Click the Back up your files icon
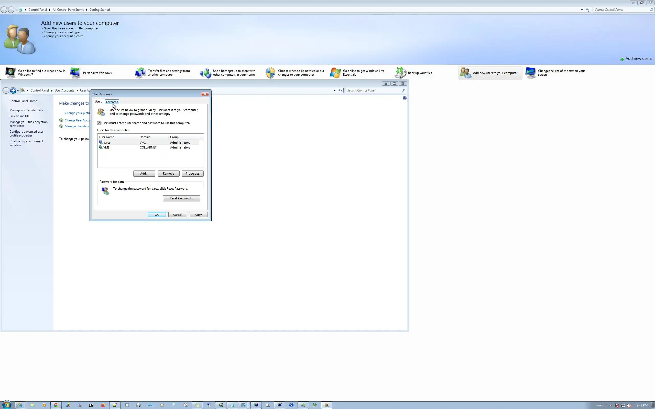The image size is (655, 409). pyautogui.click(x=400, y=73)
